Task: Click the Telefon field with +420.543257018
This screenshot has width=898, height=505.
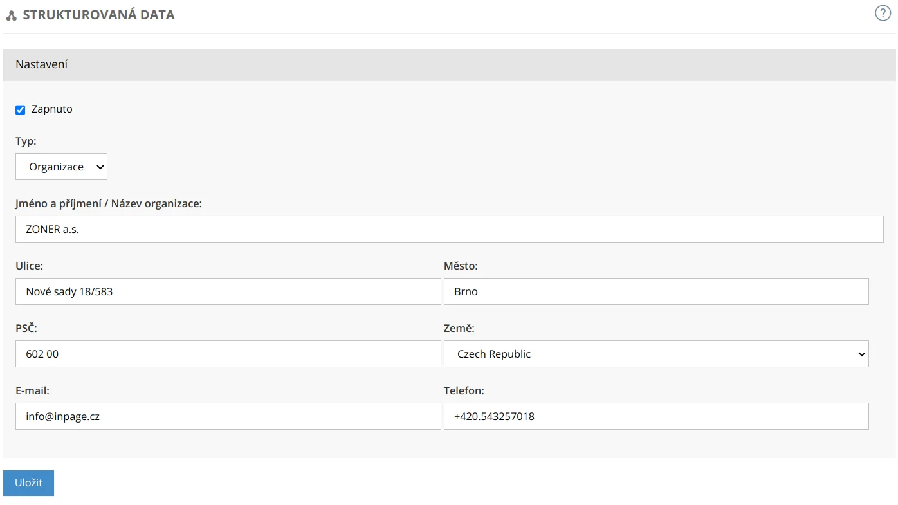Action: [x=656, y=416]
